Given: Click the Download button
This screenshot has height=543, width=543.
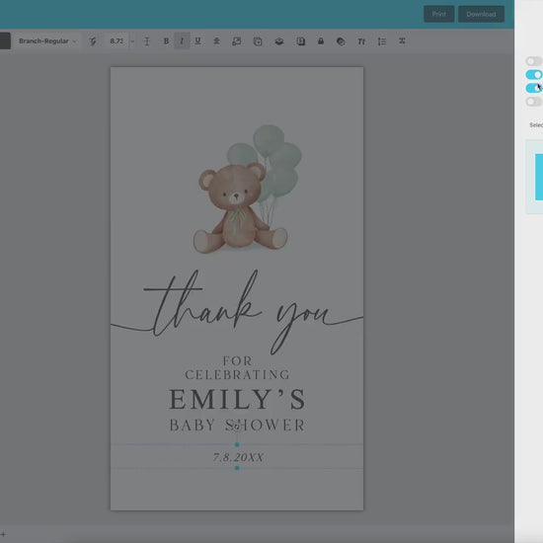Looking at the screenshot, I should [x=481, y=14].
